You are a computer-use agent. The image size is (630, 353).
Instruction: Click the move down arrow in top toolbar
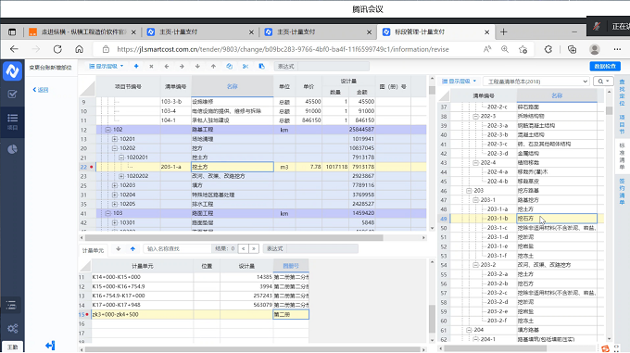(x=197, y=67)
